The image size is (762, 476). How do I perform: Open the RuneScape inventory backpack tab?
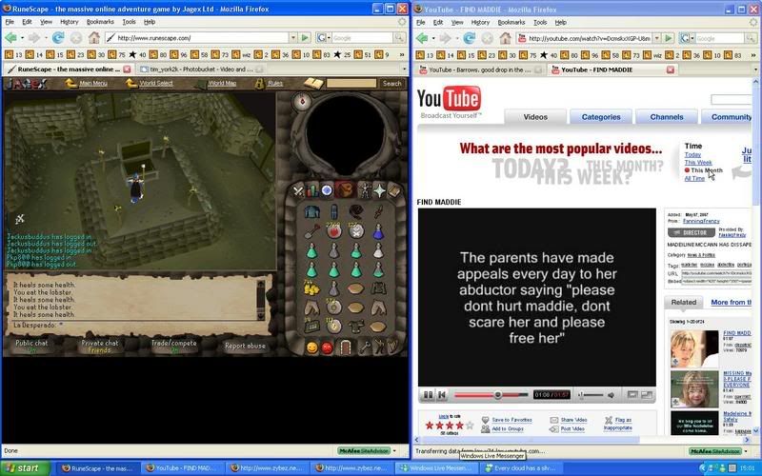345,189
